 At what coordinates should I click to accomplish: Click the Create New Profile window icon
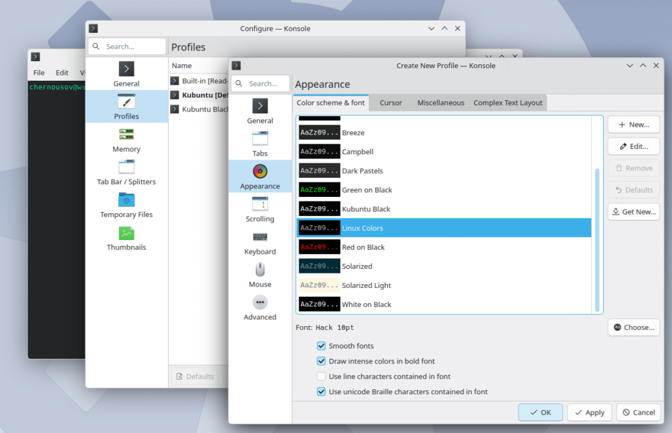(x=236, y=66)
